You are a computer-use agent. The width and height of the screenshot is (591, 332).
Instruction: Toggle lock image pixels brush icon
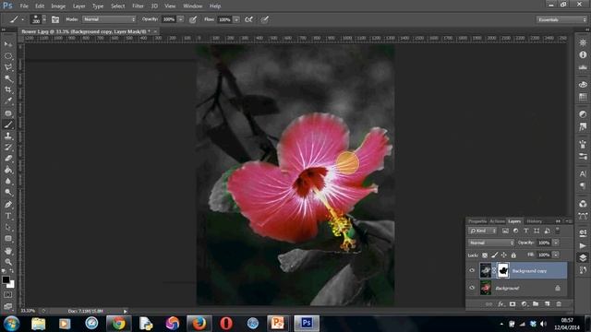coord(495,255)
